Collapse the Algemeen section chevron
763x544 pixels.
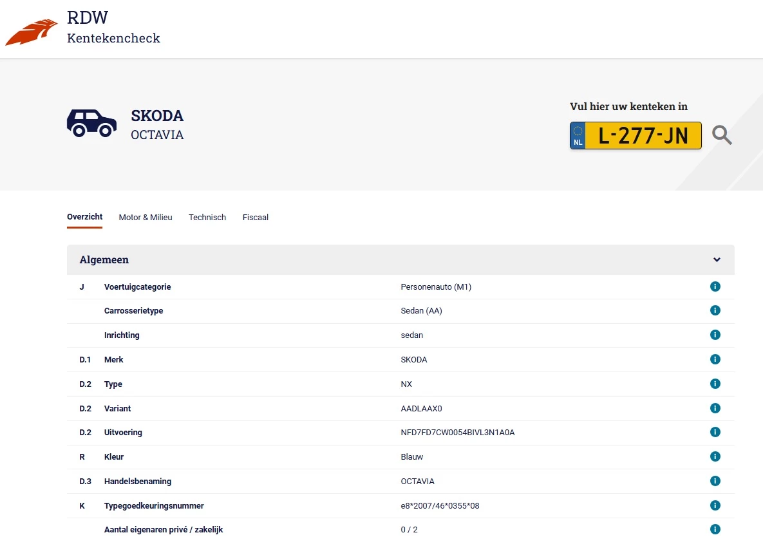[x=717, y=260]
